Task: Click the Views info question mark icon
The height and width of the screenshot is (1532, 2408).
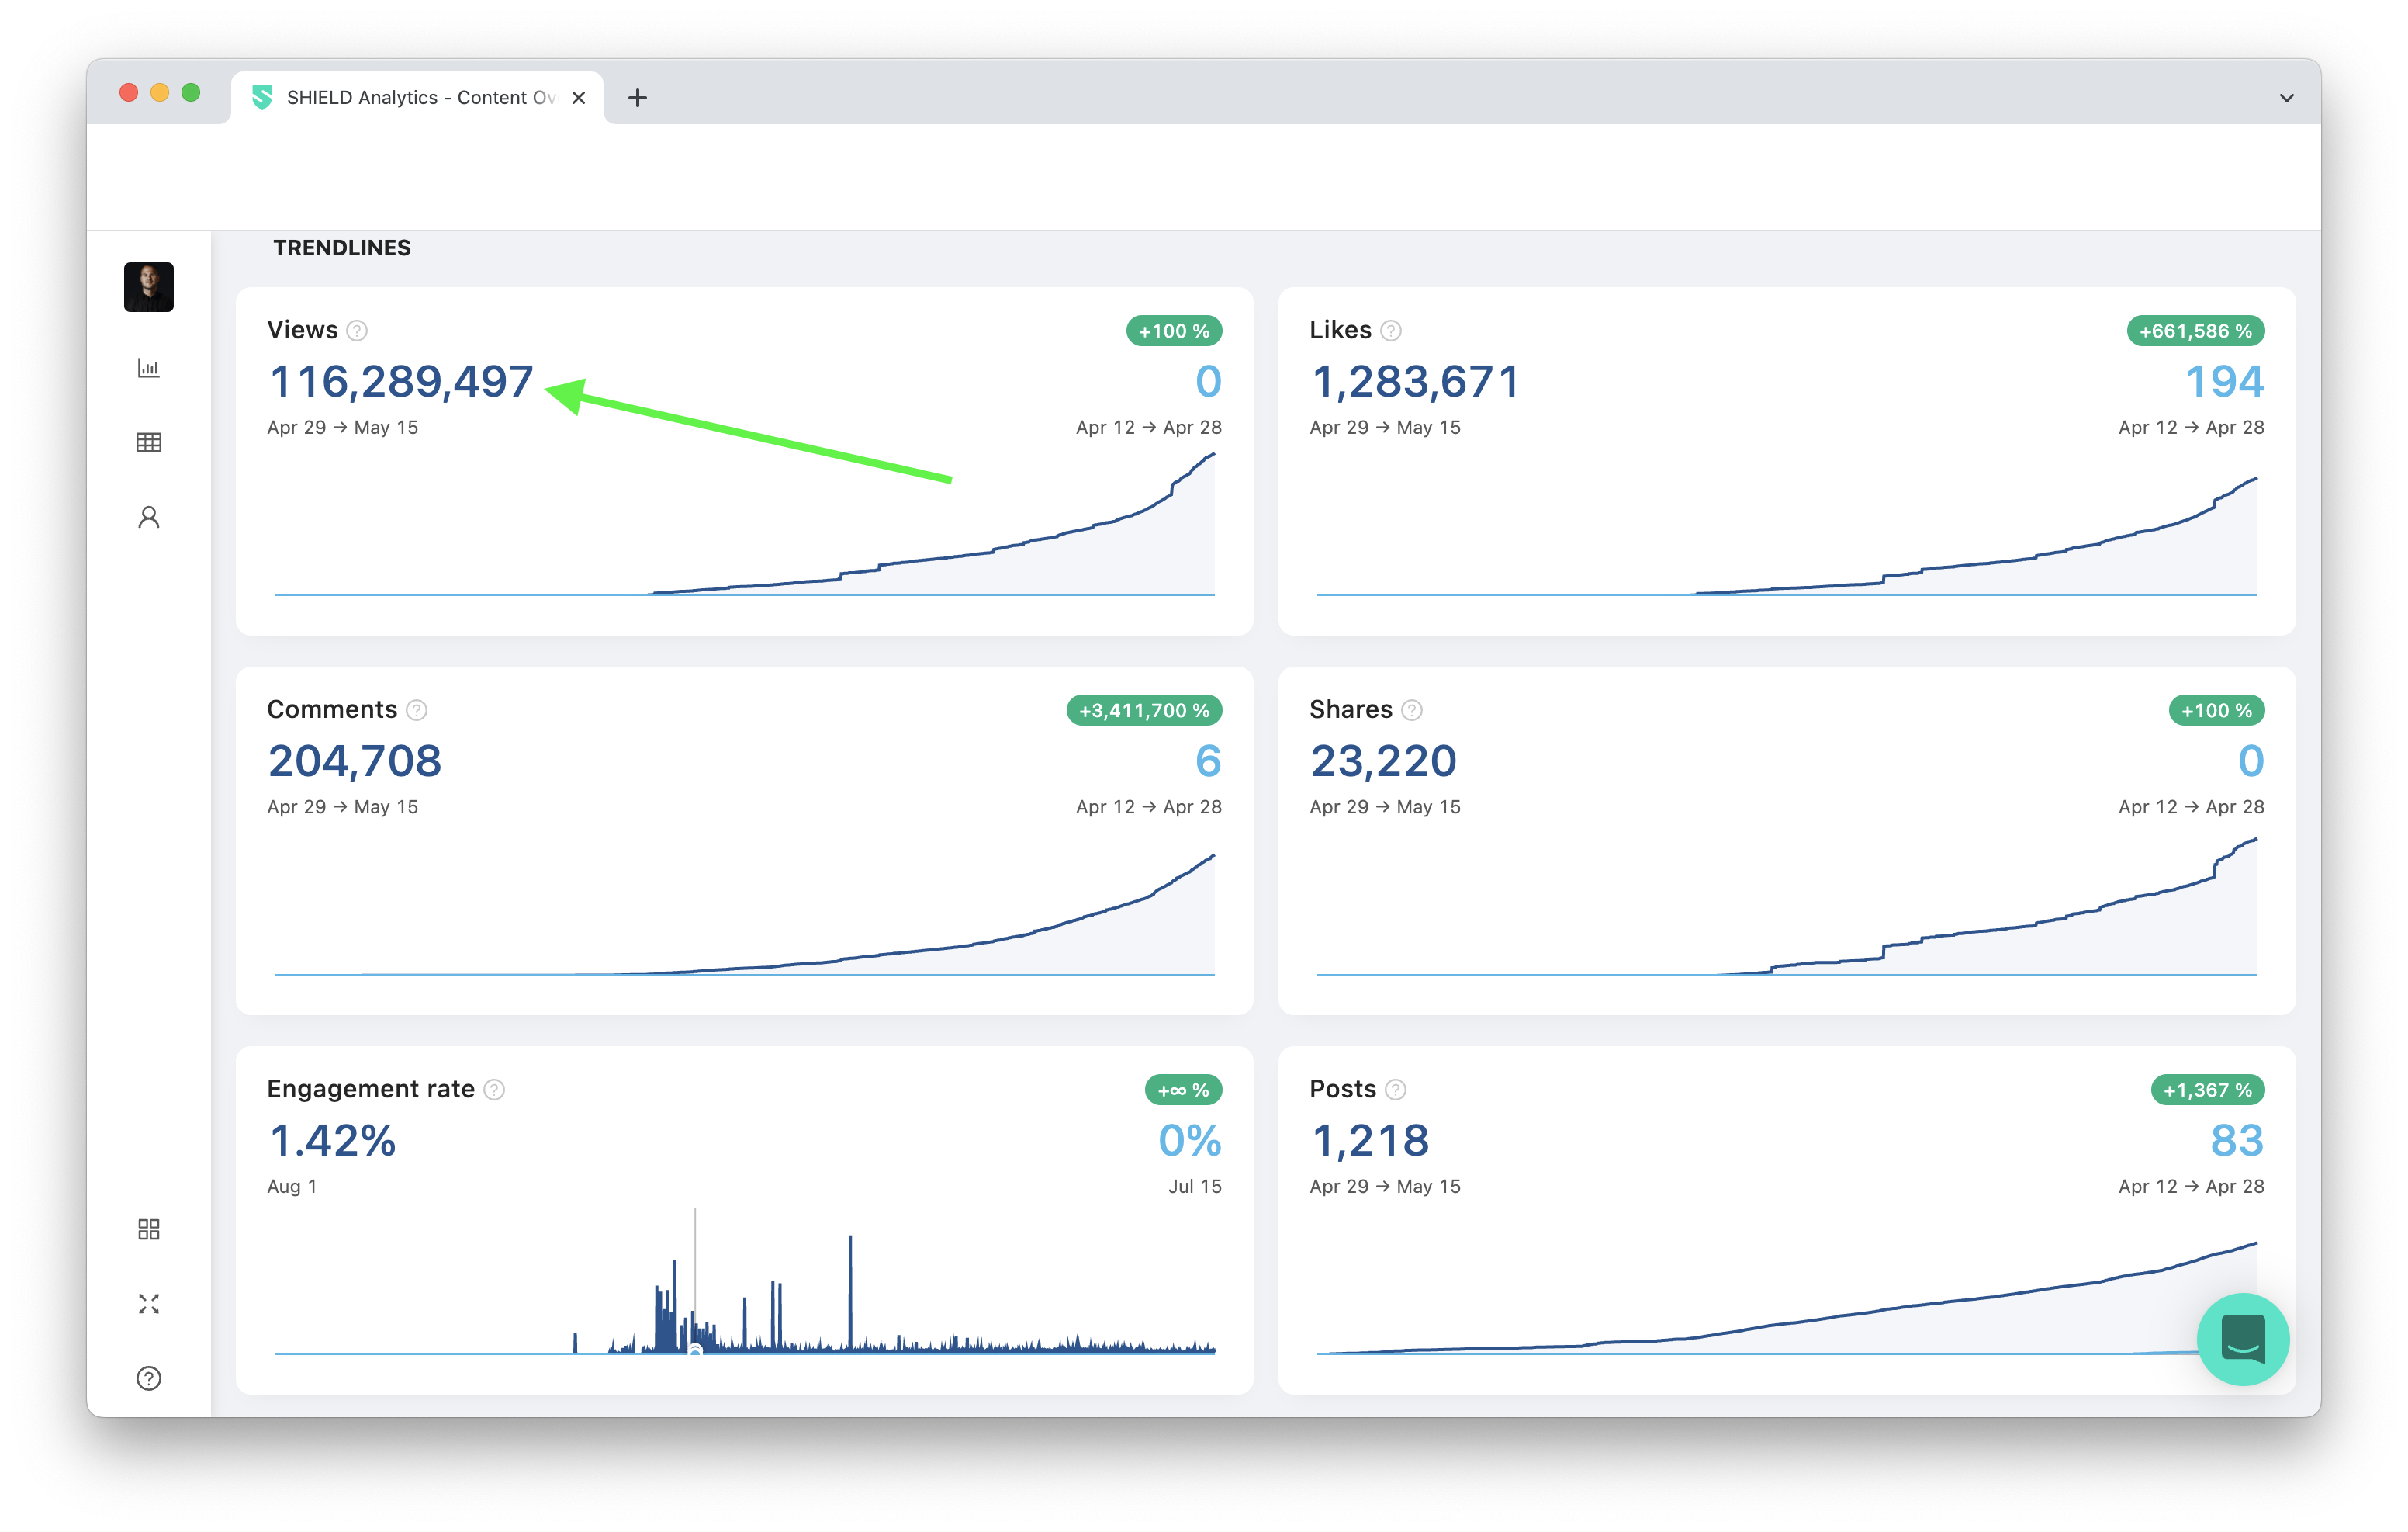Action: (x=357, y=330)
